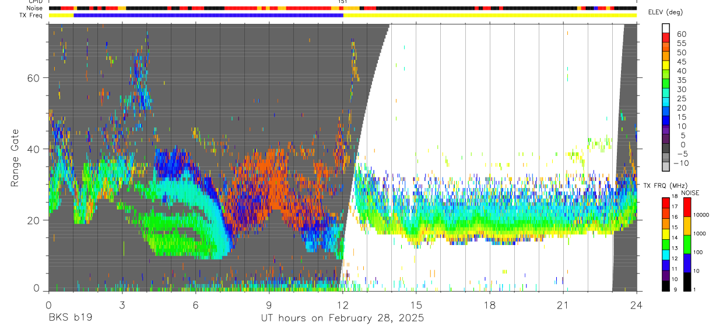Select the red top NOISE scale swatch

[687, 207]
